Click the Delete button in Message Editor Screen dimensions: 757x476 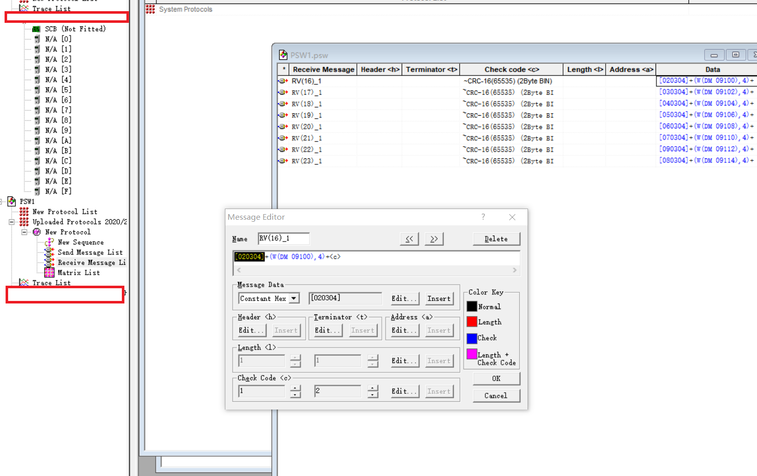pos(496,239)
